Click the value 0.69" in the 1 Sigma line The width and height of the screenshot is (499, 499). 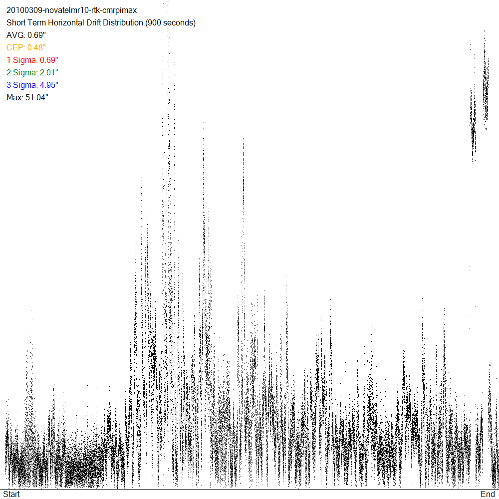coord(49,60)
